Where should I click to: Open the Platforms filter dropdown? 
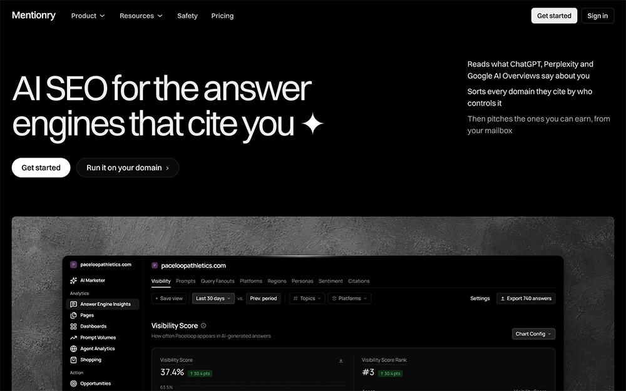pyautogui.click(x=349, y=298)
